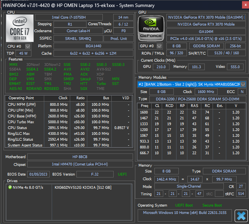249x224 pixels.
Task: Select the Ring/LLC Max row
Action: [69, 134]
